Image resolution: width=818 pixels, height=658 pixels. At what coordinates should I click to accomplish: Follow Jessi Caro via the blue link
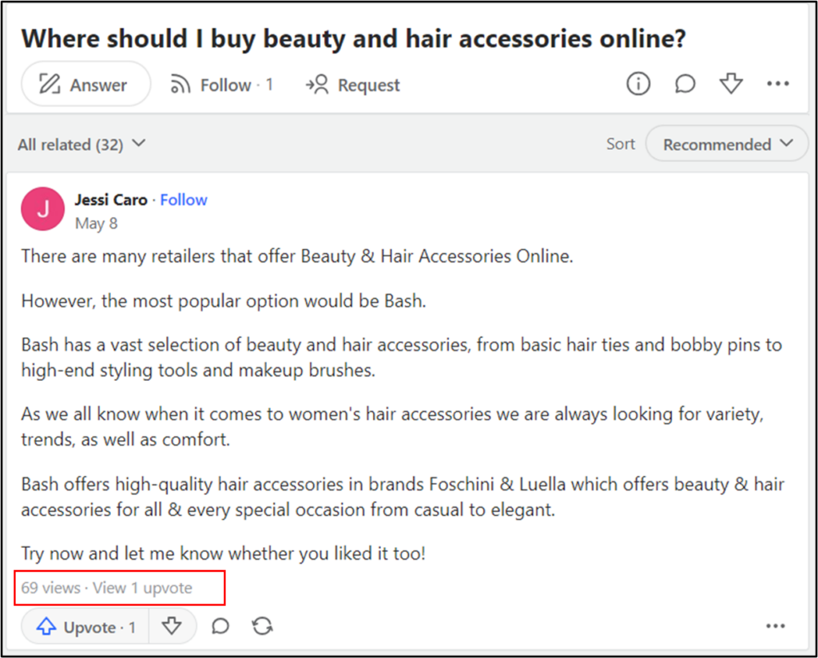pyautogui.click(x=184, y=200)
